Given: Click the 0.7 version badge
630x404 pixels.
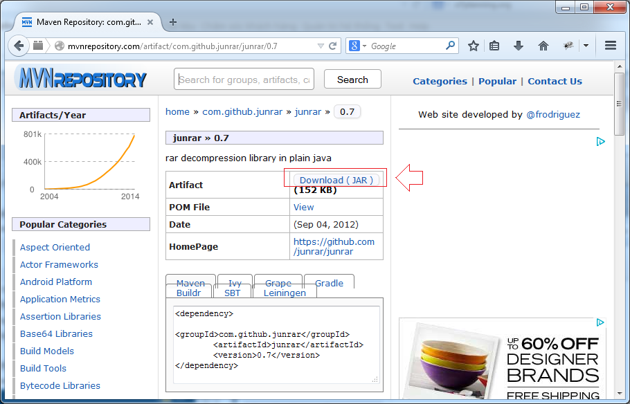Looking at the screenshot, I should (x=347, y=111).
